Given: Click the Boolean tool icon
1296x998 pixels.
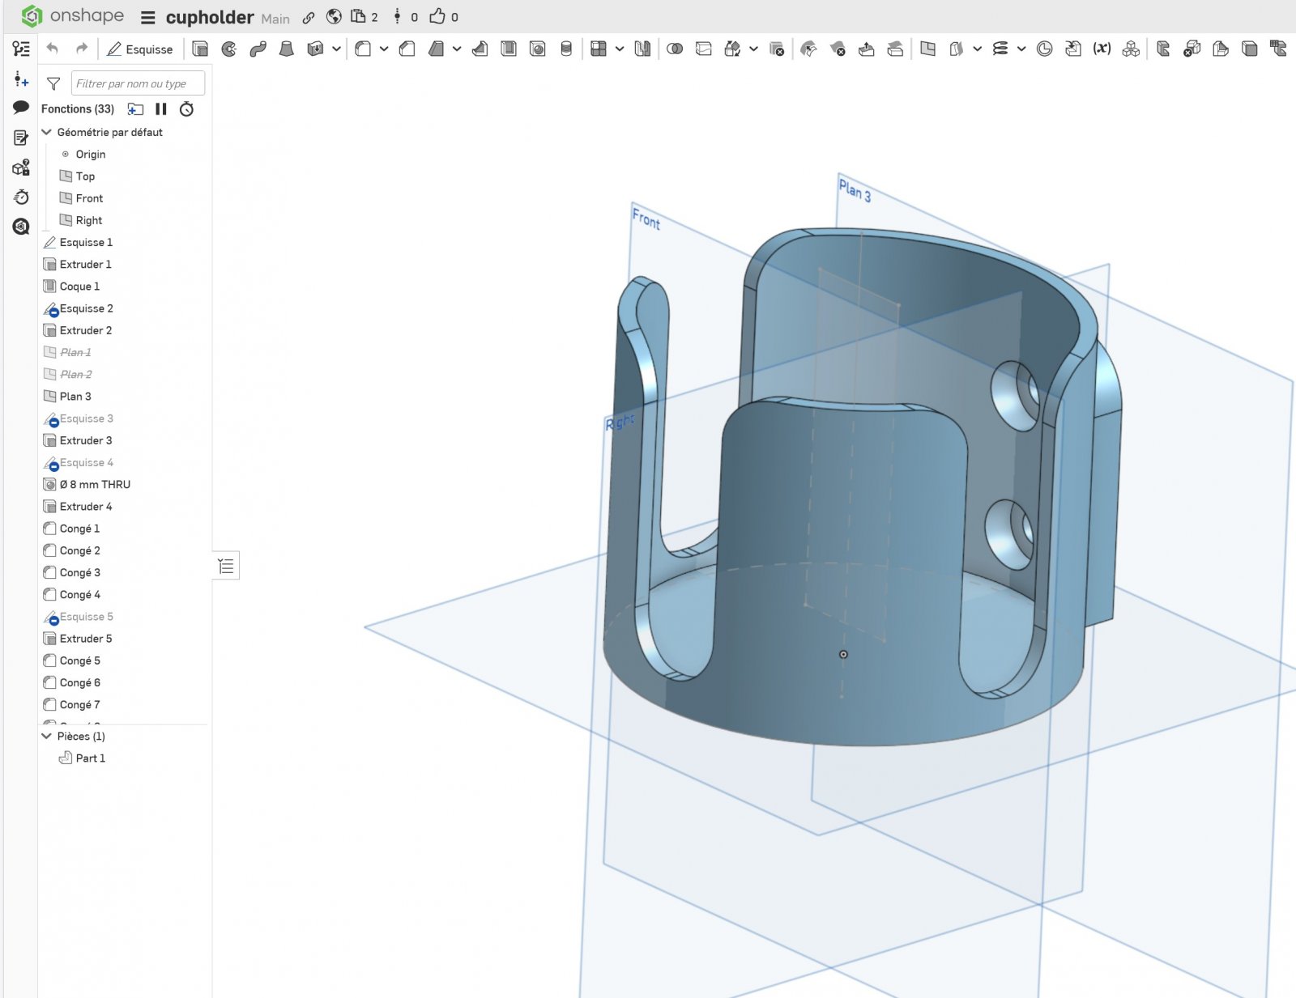Looking at the screenshot, I should (x=674, y=49).
